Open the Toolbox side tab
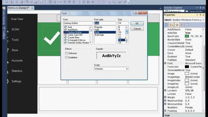 pyautogui.click(x=4, y=33)
